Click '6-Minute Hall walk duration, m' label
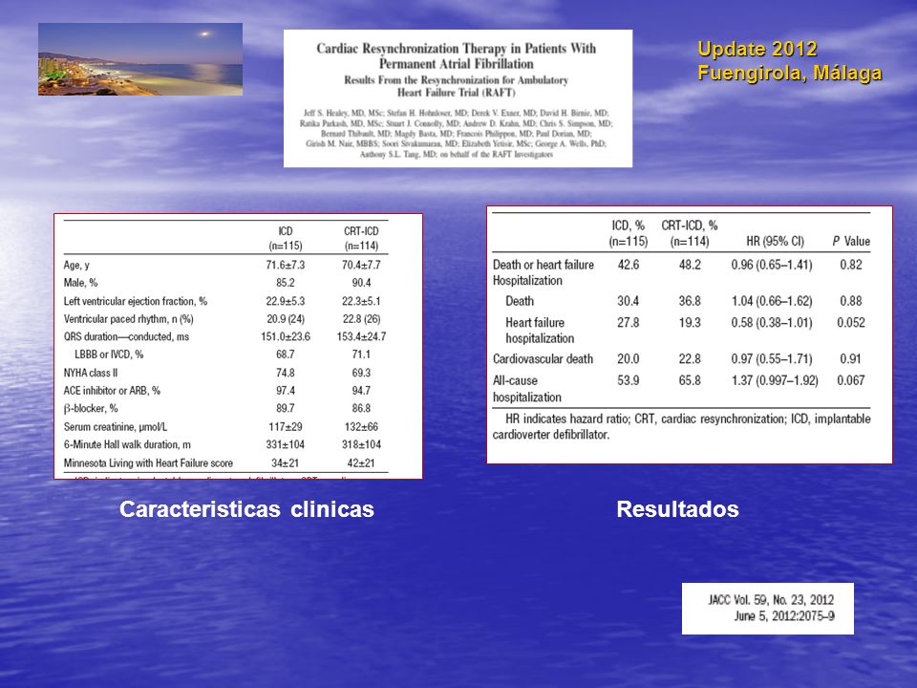The width and height of the screenshot is (917, 688). [127, 444]
